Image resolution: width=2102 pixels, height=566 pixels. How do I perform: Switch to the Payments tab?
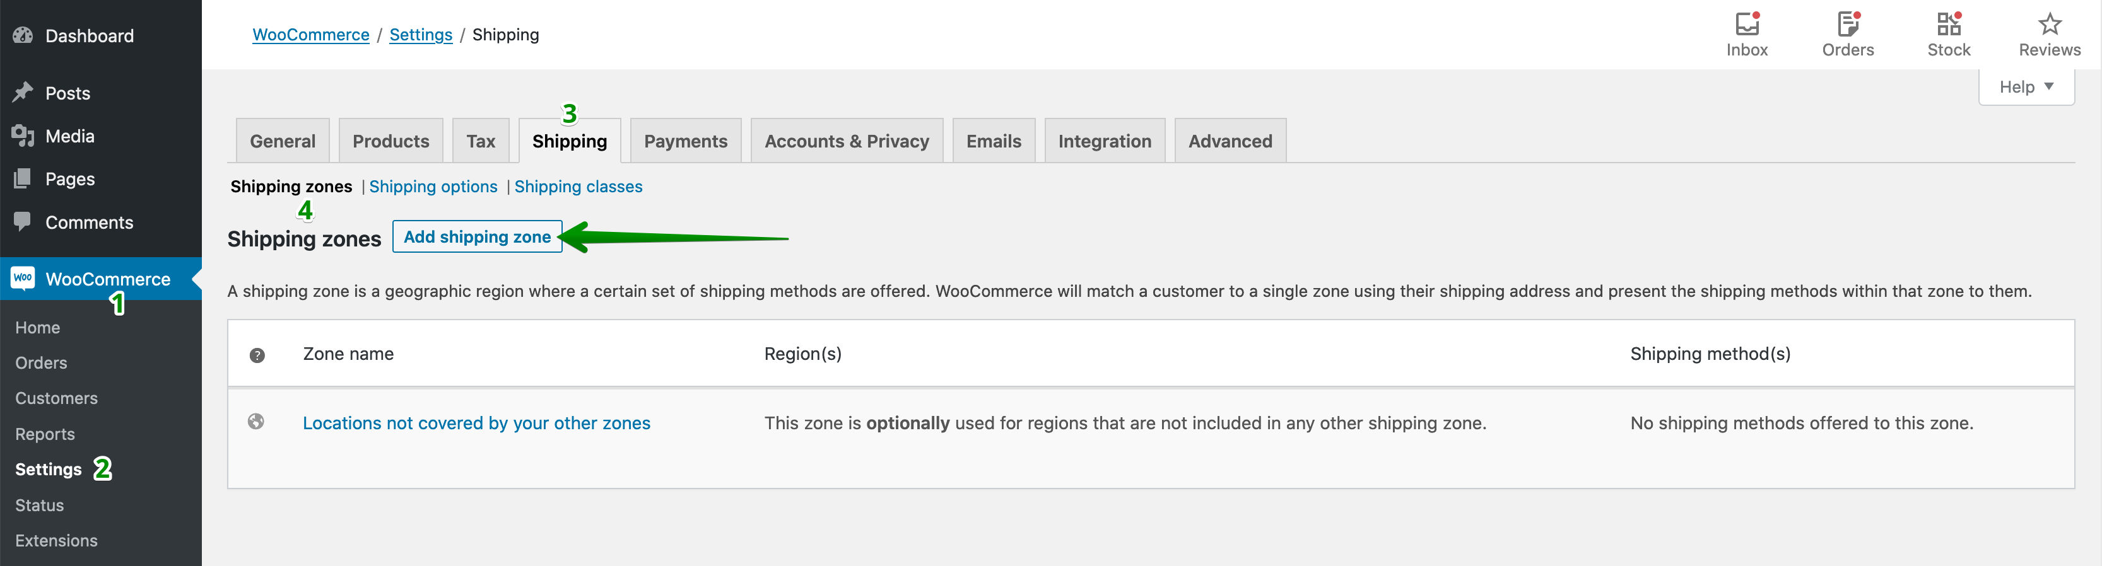click(x=686, y=141)
